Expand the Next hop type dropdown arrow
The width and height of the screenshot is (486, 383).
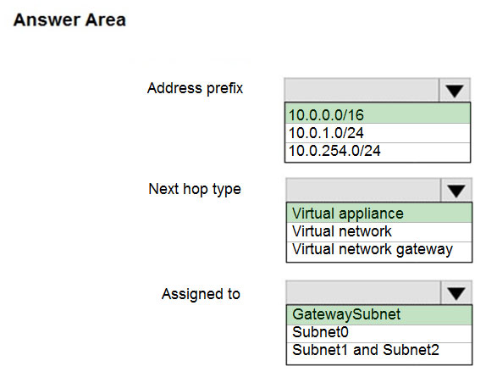pyautogui.click(x=456, y=190)
